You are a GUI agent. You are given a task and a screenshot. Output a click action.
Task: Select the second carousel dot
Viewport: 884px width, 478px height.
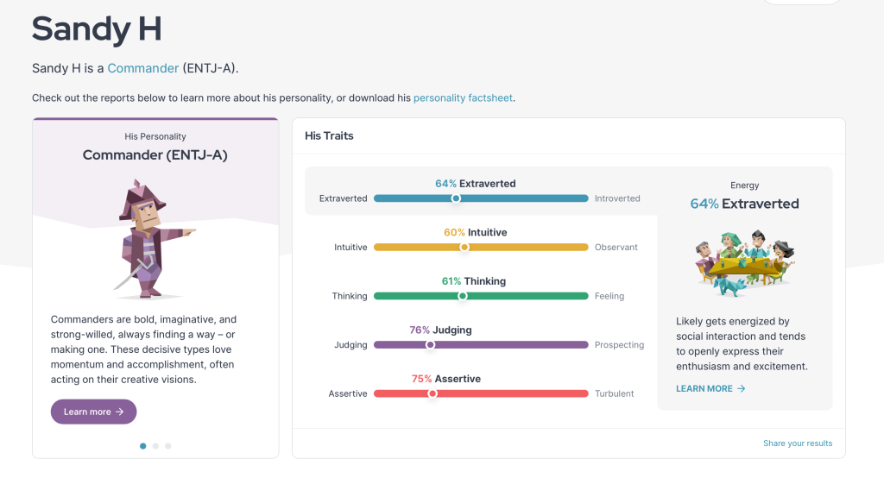coord(155,446)
